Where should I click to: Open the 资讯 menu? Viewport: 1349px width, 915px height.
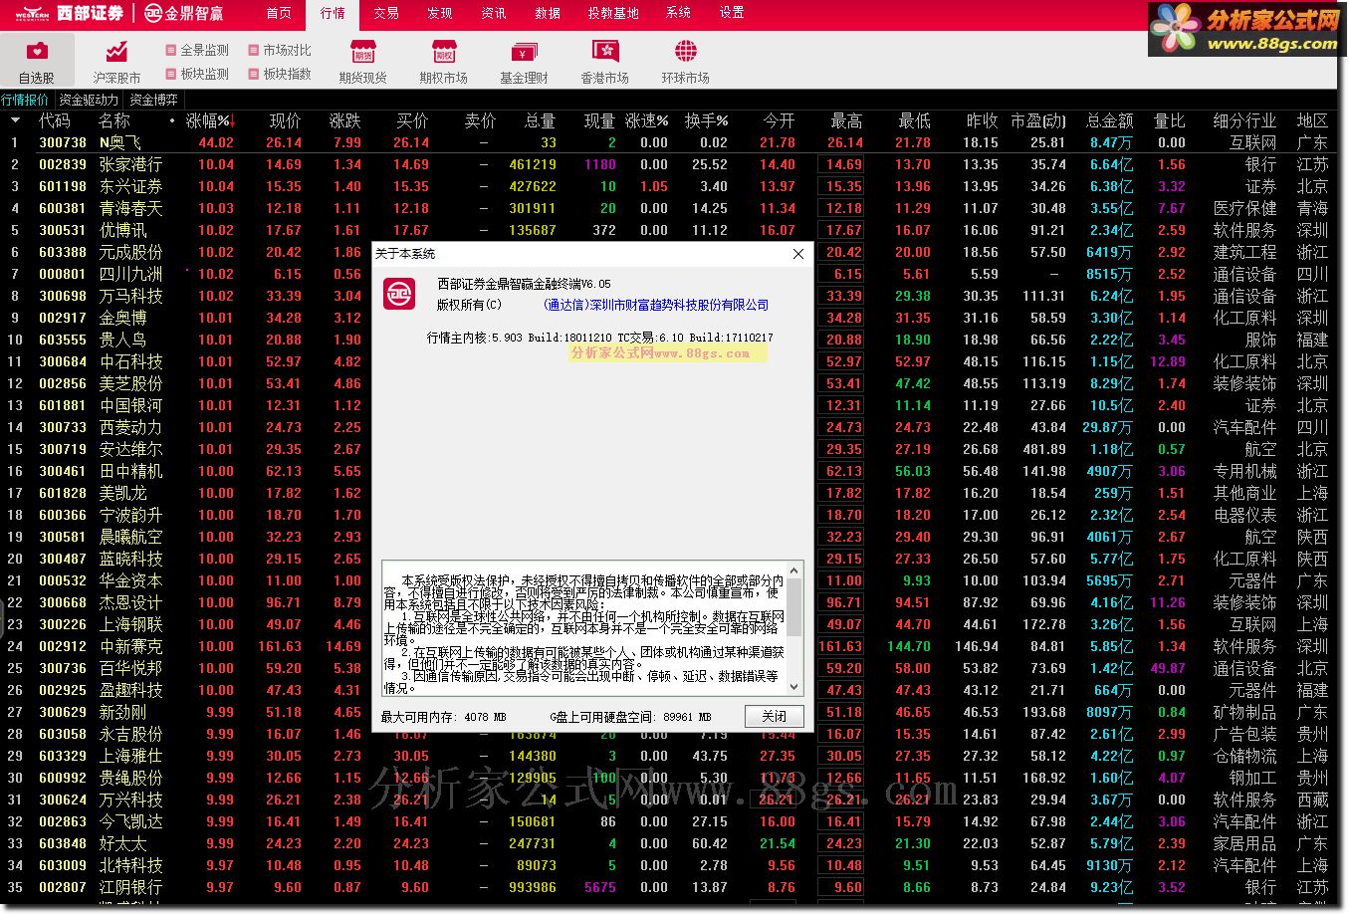[x=494, y=13]
